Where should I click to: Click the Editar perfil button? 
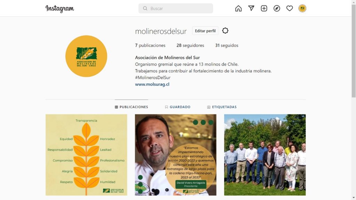(205, 31)
